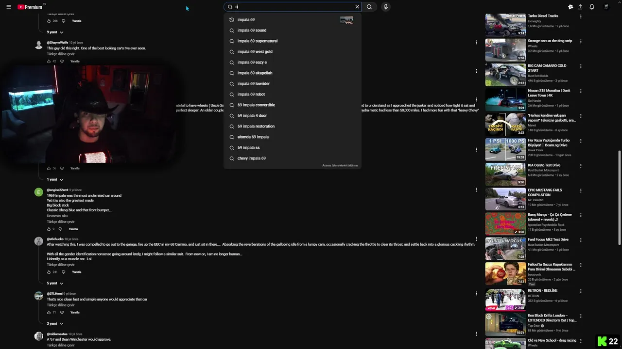Choose suggestion '69 impala convertible'

click(x=292, y=105)
